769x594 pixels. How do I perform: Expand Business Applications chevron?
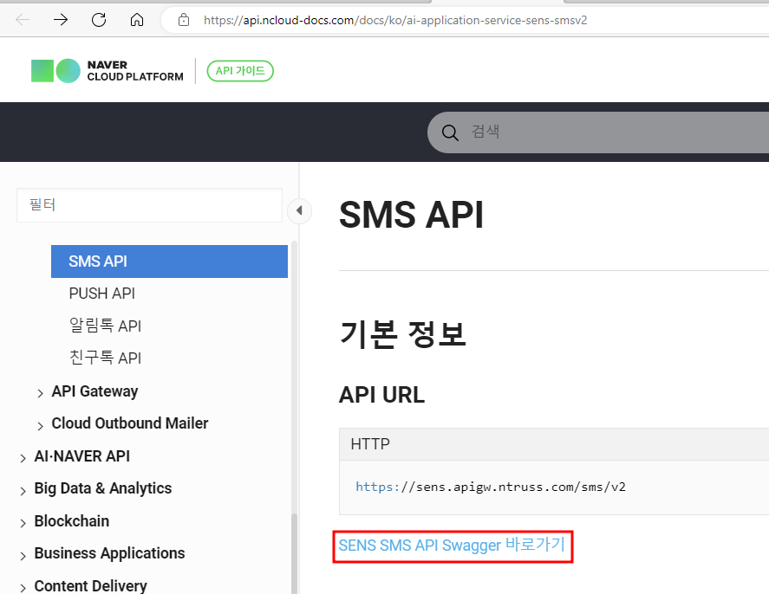[23, 556]
